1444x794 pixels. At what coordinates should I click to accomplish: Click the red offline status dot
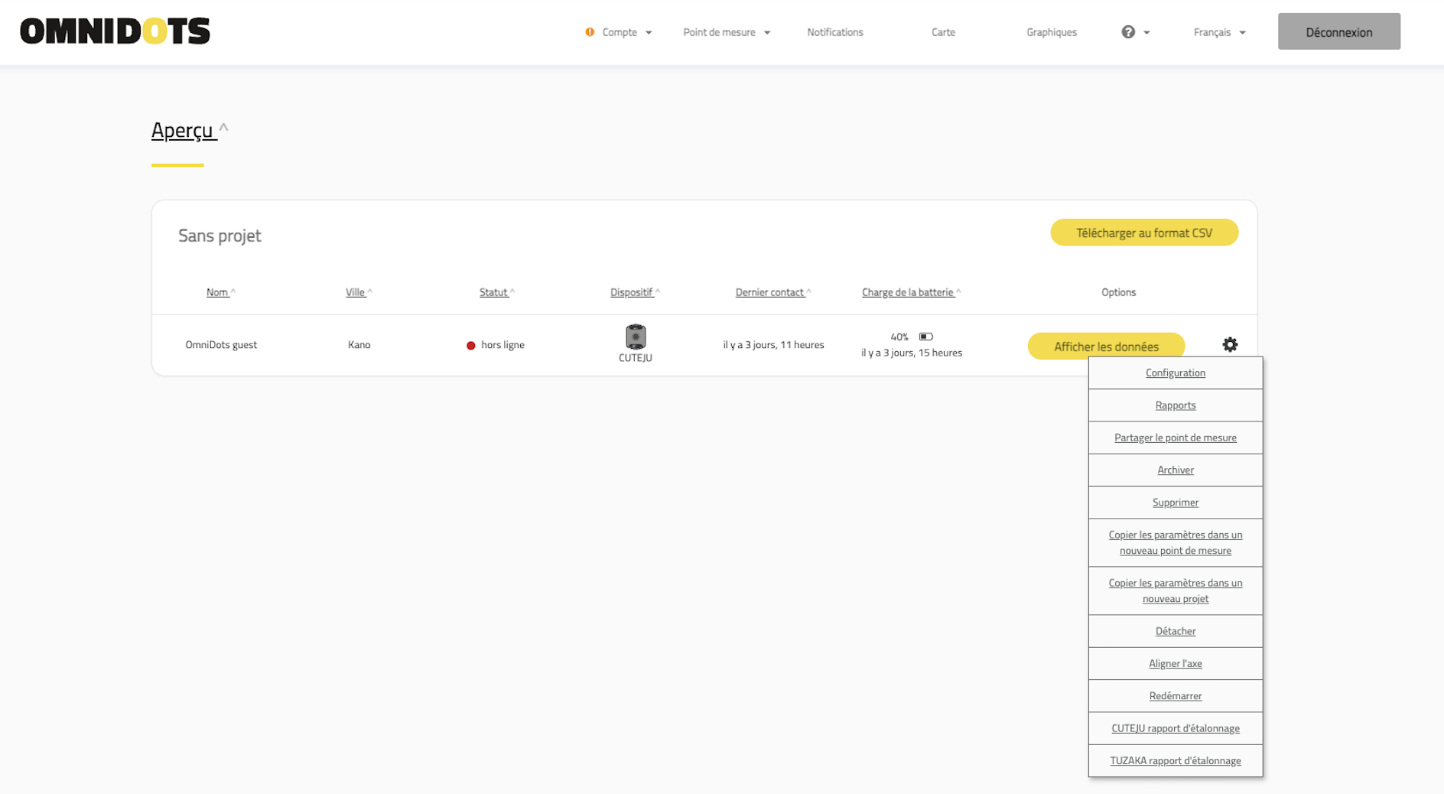[x=471, y=346]
